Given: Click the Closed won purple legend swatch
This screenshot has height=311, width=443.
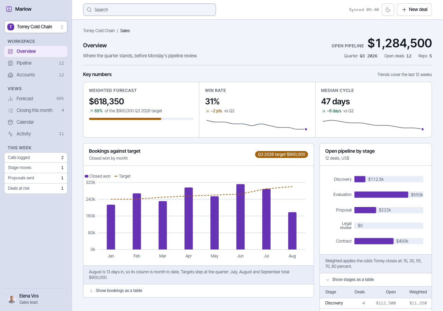Looking at the screenshot, I should (87, 176).
